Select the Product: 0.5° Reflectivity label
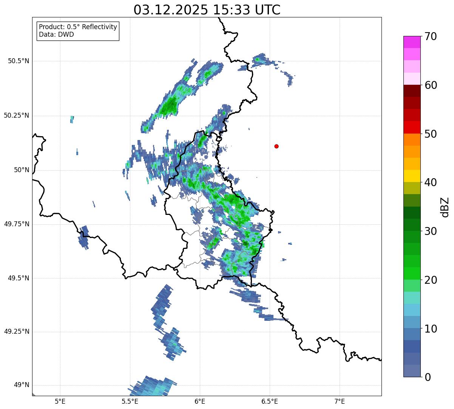 [78, 27]
